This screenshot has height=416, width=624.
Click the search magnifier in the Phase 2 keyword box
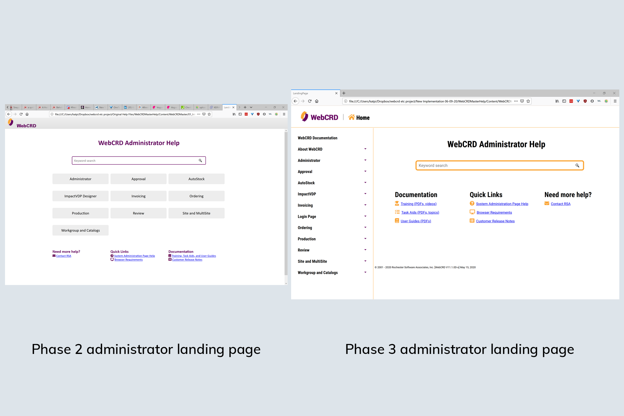(x=200, y=161)
